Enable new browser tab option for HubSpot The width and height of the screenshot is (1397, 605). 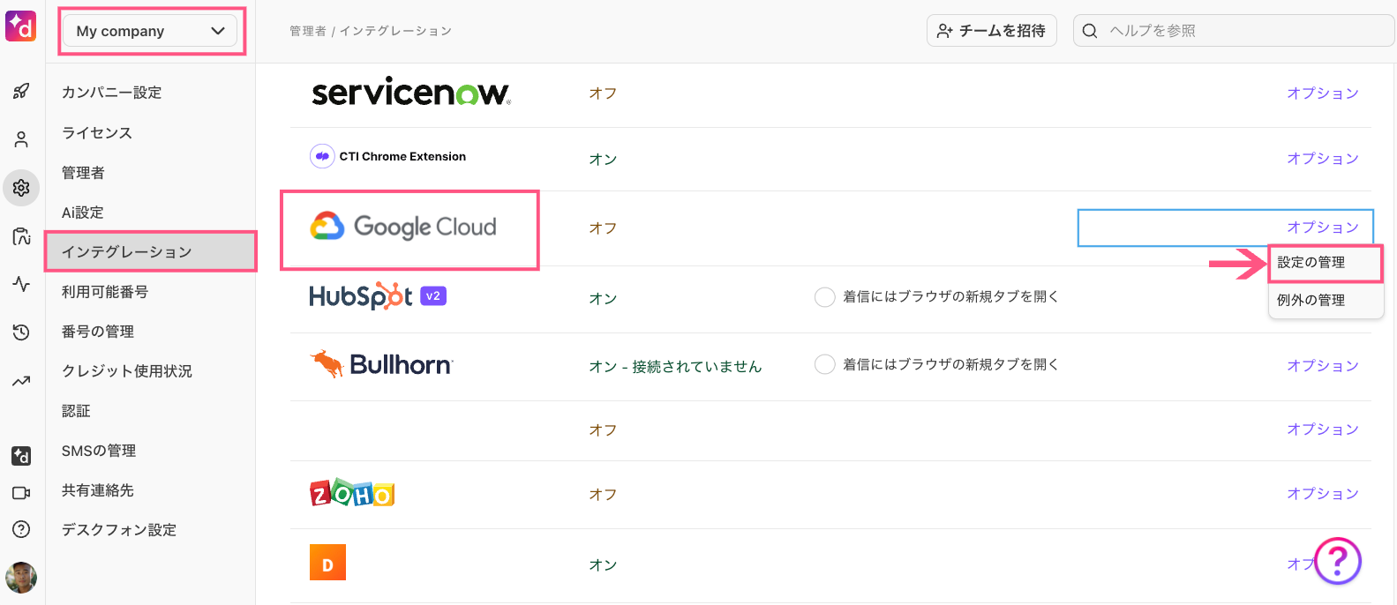pos(825,297)
